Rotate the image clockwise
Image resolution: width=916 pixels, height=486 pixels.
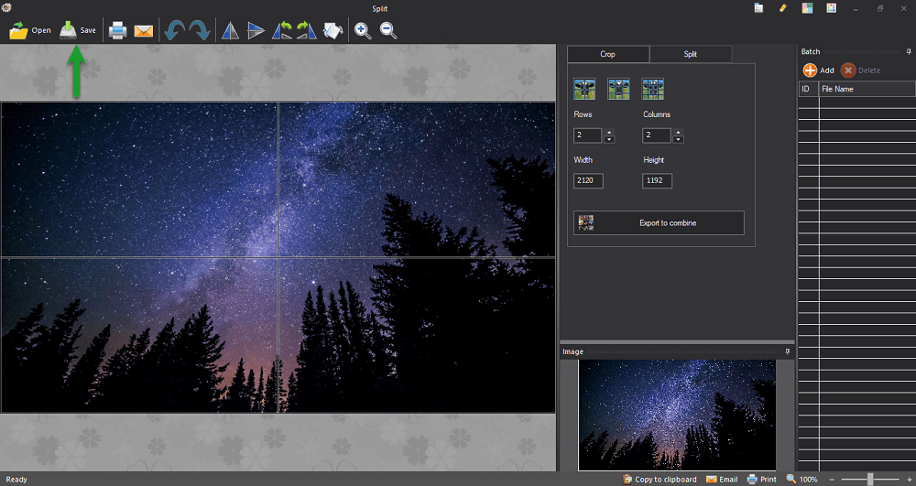pos(199,30)
